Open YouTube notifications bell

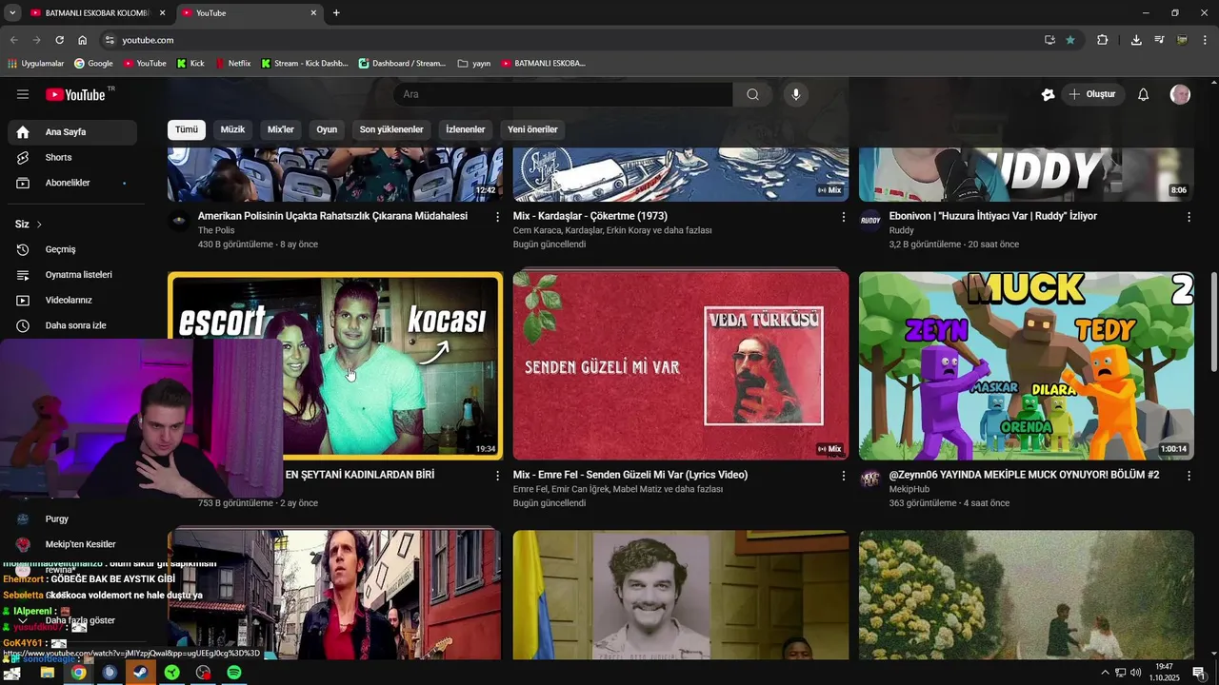tap(1144, 94)
